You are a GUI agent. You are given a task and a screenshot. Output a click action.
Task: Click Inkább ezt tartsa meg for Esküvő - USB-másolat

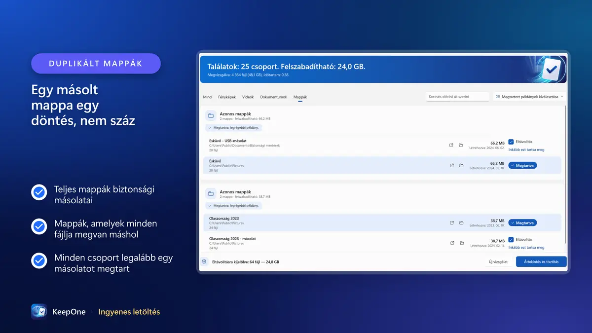point(526,149)
